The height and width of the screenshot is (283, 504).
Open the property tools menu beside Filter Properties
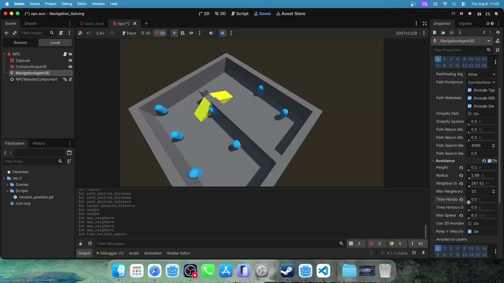[x=498, y=50]
